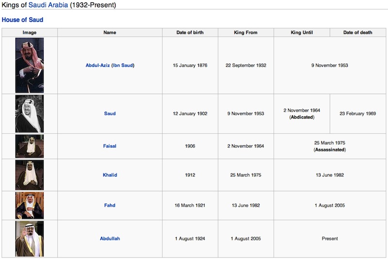Open the picture in the Abdullah row
The width and height of the screenshot is (388, 259).
click(30, 239)
